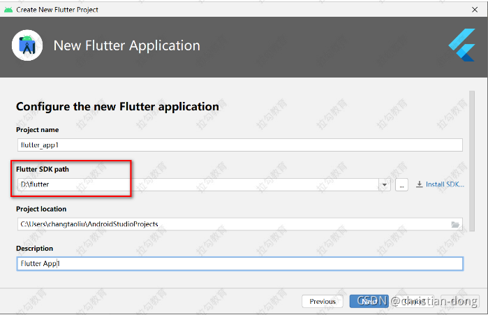Click the 'Description' label
This screenshot has height=315, width=488.
(x=34, y=249)
